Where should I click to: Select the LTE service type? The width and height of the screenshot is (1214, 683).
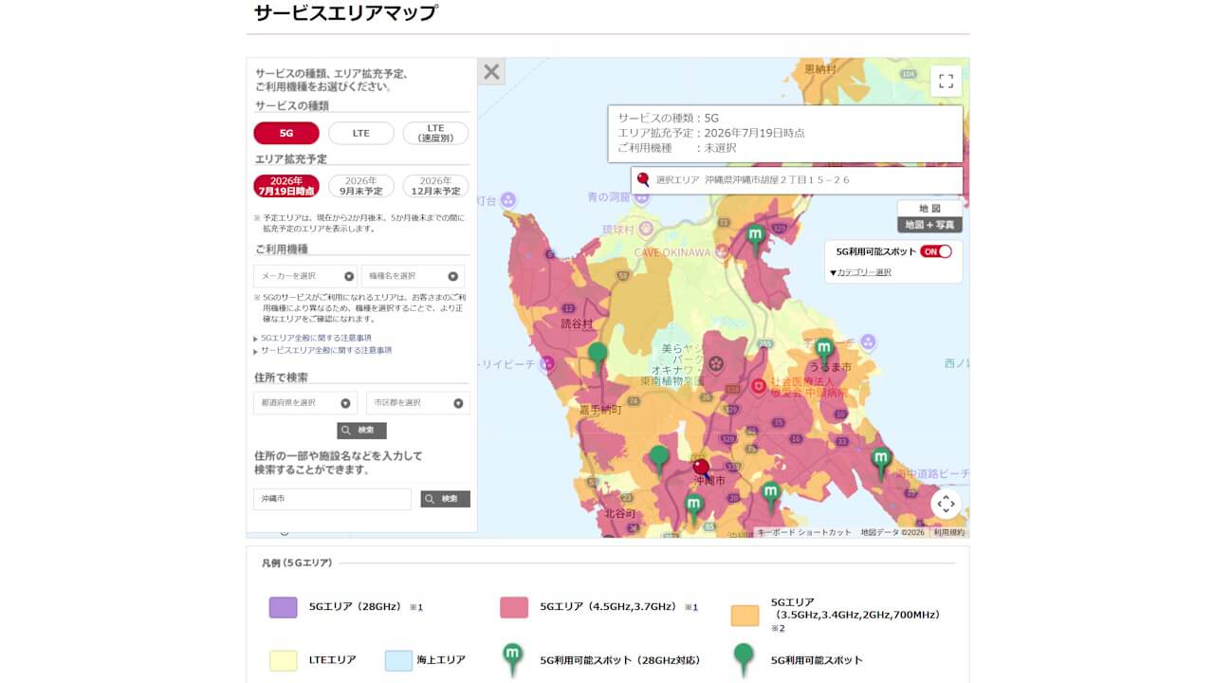coord(361,133)
